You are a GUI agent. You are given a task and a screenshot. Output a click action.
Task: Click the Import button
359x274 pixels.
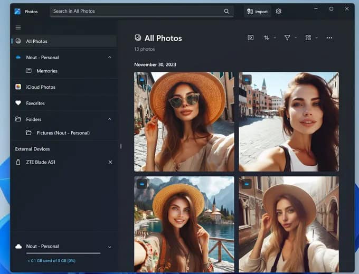tap(257, 12)
